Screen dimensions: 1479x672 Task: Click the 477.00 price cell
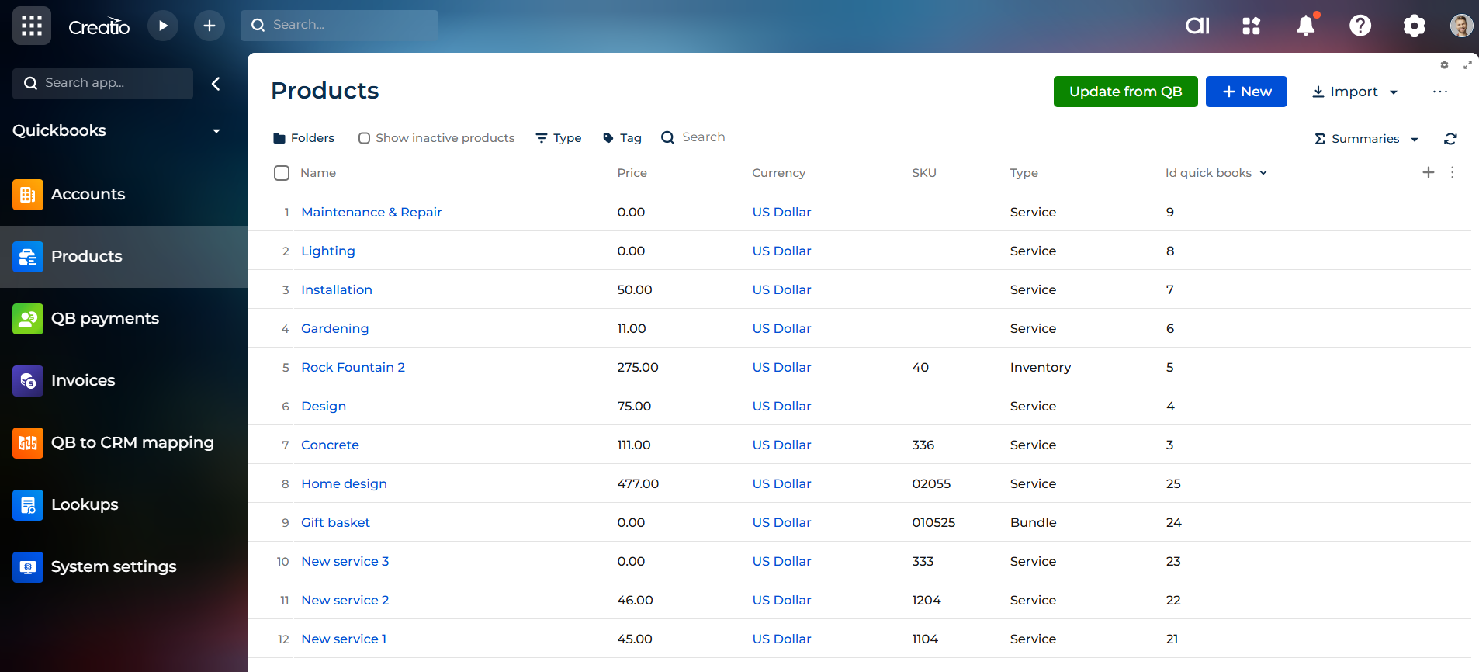point(638,483)
